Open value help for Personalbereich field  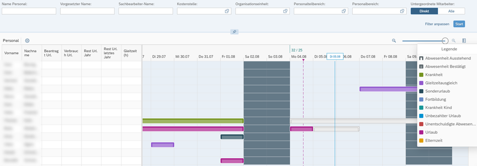(402, 11)
